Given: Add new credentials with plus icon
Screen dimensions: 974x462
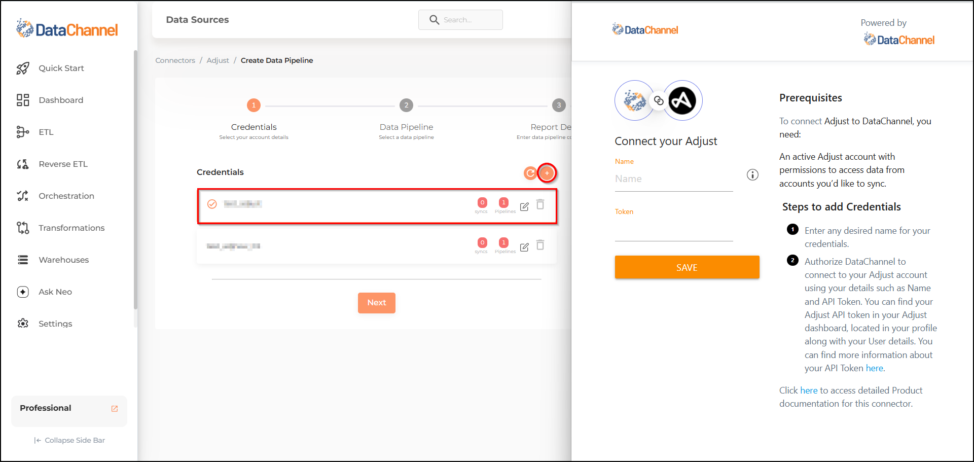Looking at the screenshot, I should coord(547,173).
